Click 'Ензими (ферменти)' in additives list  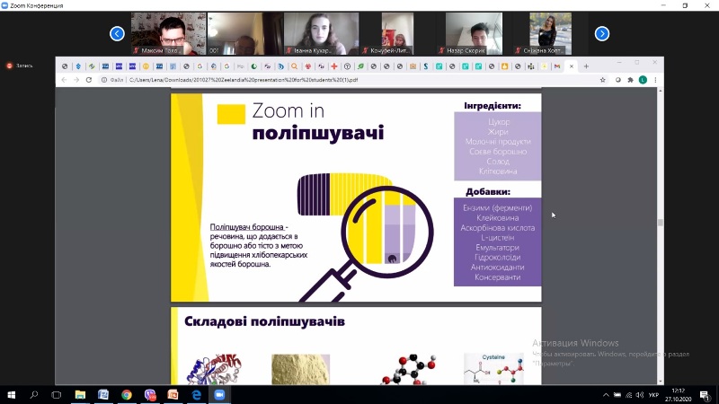click(x=498, y=208)
